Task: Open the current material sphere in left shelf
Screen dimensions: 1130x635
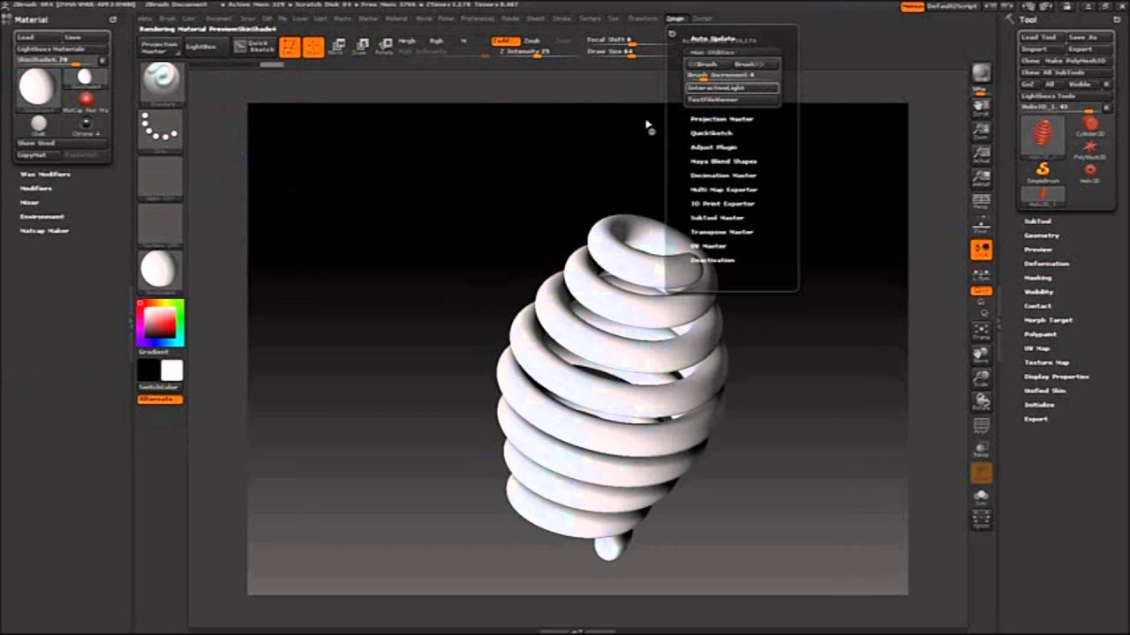Action: 161,269
